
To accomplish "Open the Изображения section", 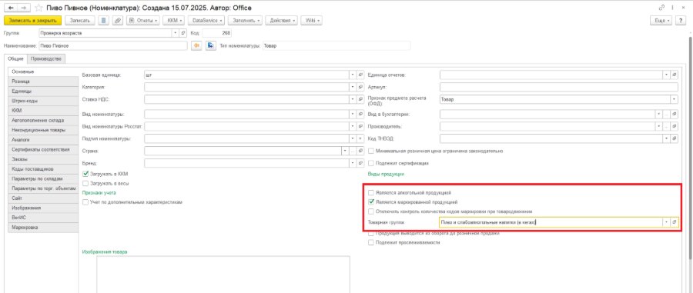I will coord(43,208).
